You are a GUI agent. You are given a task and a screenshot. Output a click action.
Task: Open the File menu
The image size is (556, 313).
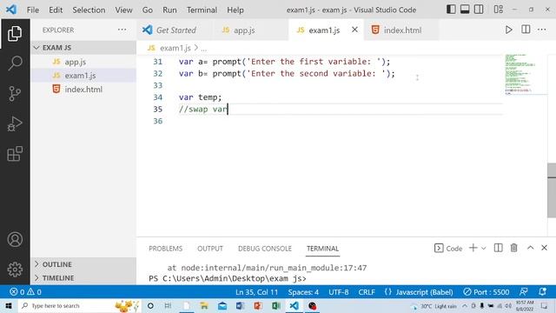[x=33, y=10]
